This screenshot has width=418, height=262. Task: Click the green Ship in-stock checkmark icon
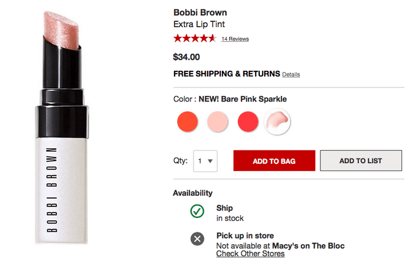coord(197,212)
